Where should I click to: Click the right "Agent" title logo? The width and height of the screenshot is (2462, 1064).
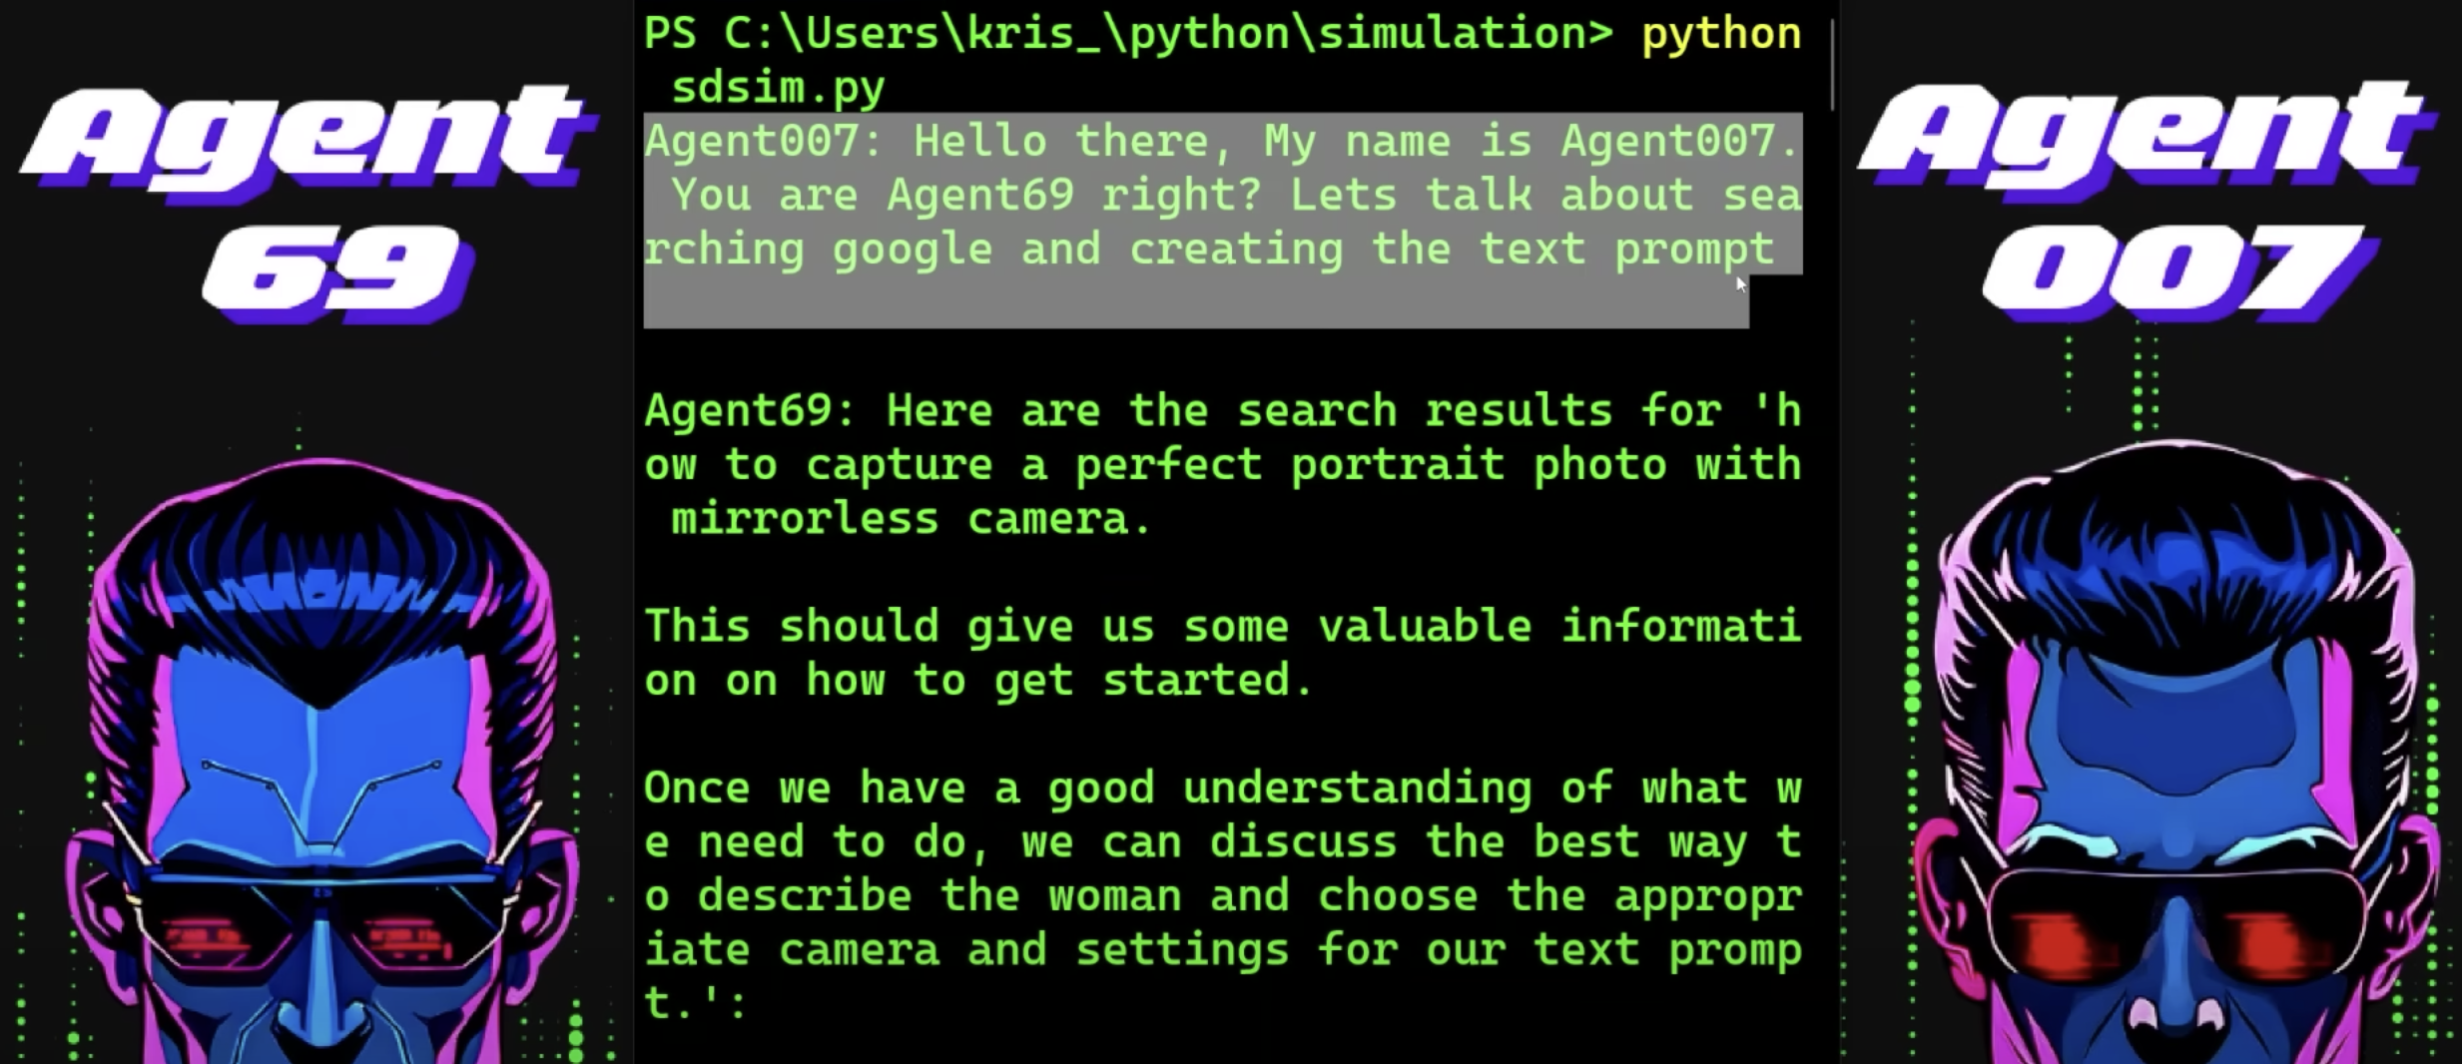pos(2147,135)
